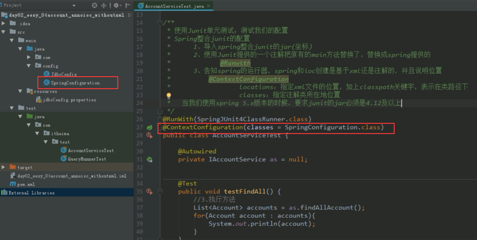This screenshot has height=240, width=477.
Task: Click the pom.xml Maven icon
Action: point(13,184)
